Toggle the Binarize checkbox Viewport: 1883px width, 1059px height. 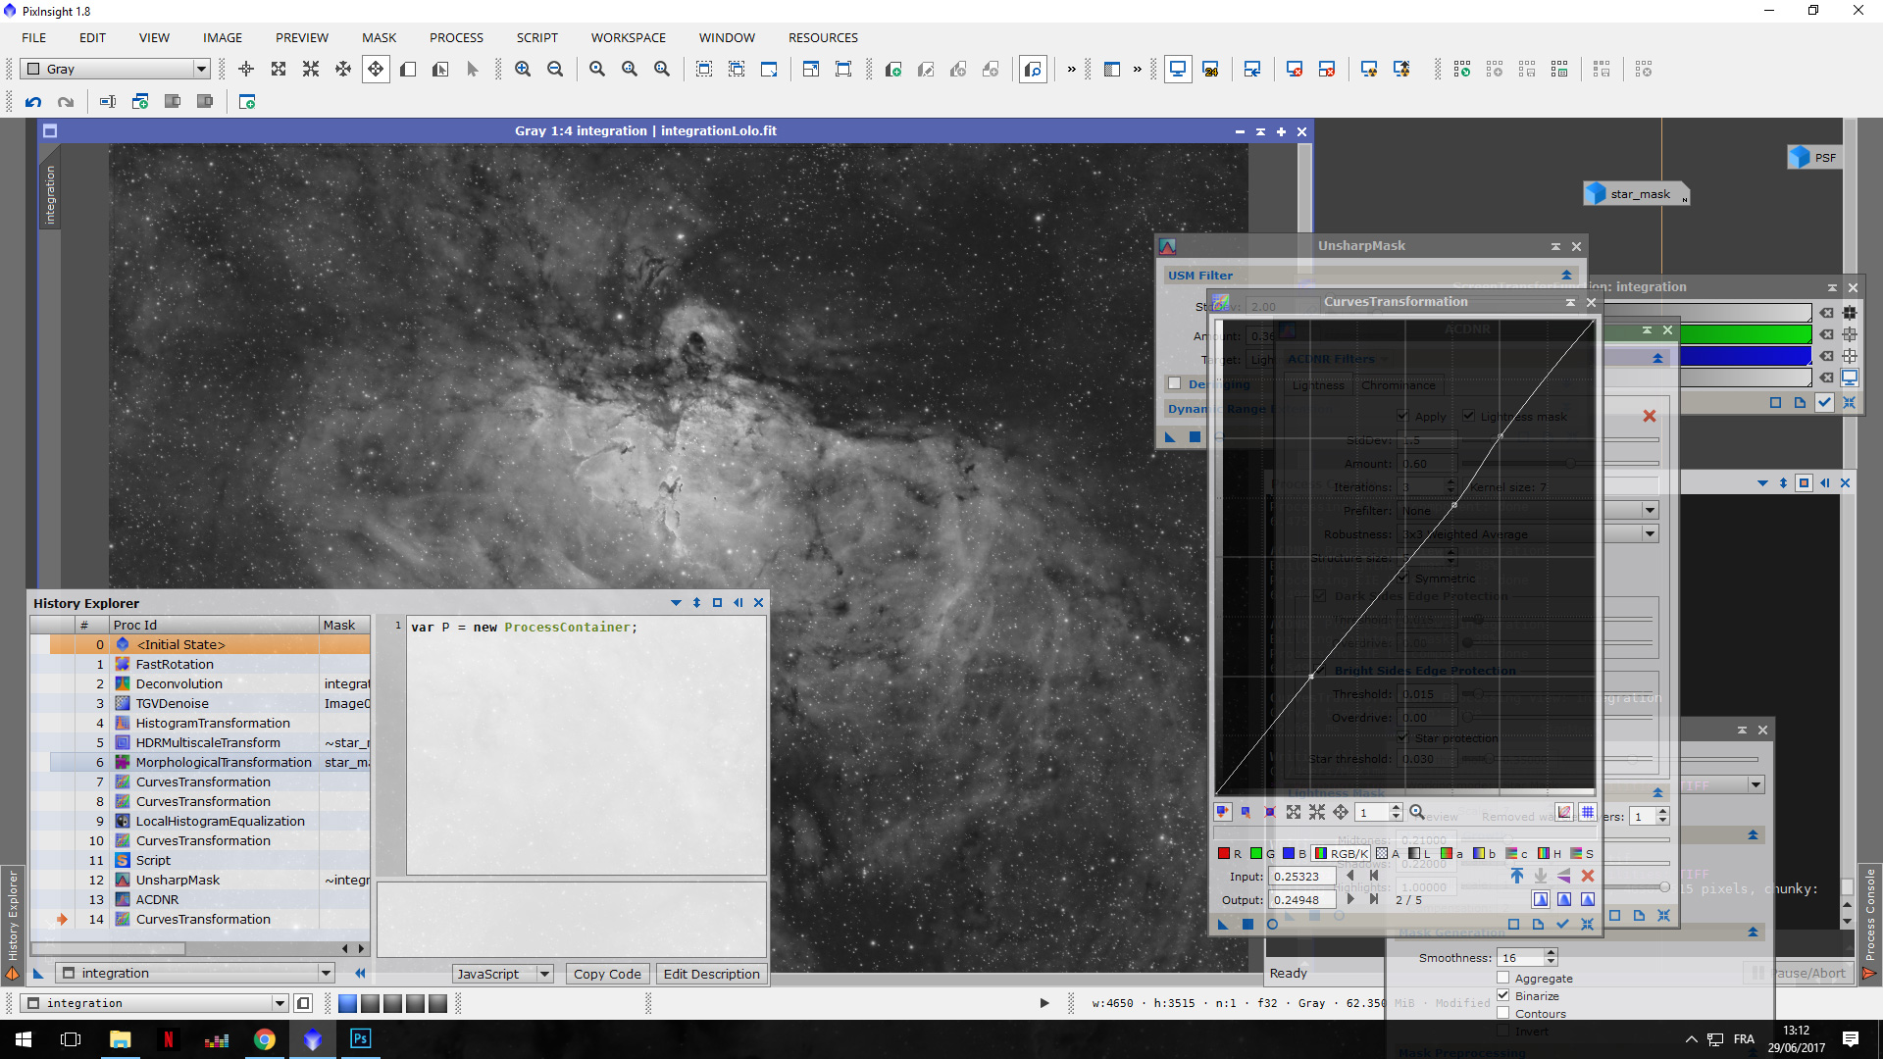1503,995
